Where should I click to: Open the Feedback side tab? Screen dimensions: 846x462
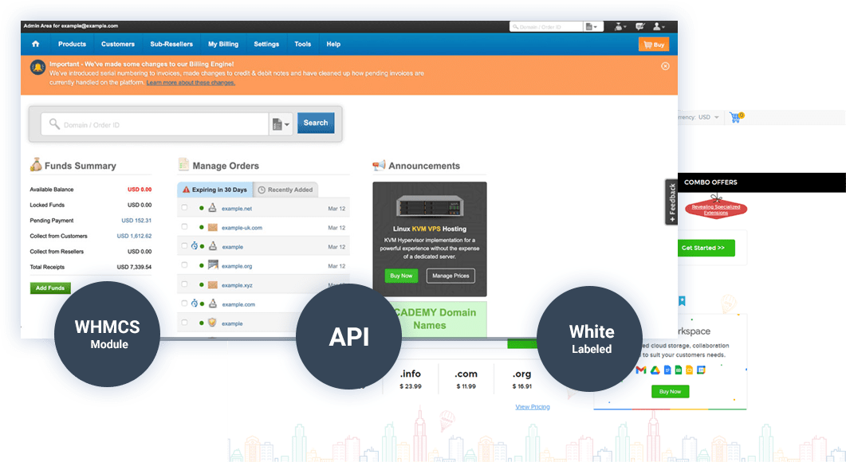671,202
